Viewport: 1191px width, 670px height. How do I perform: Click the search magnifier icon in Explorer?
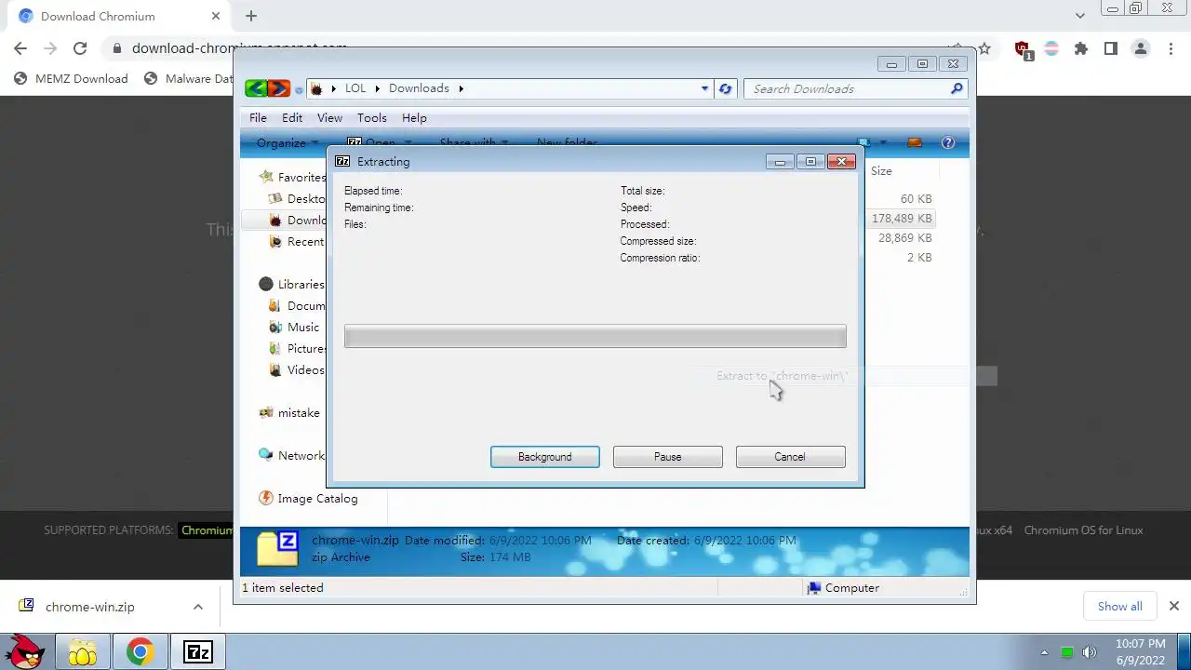coord(956,88)
